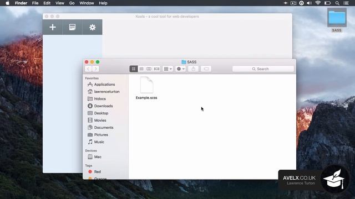Open Desktop in the Finder sidebar
This screenshot has width=355, height=199.
pyautogui.click(x=101, y=113)
